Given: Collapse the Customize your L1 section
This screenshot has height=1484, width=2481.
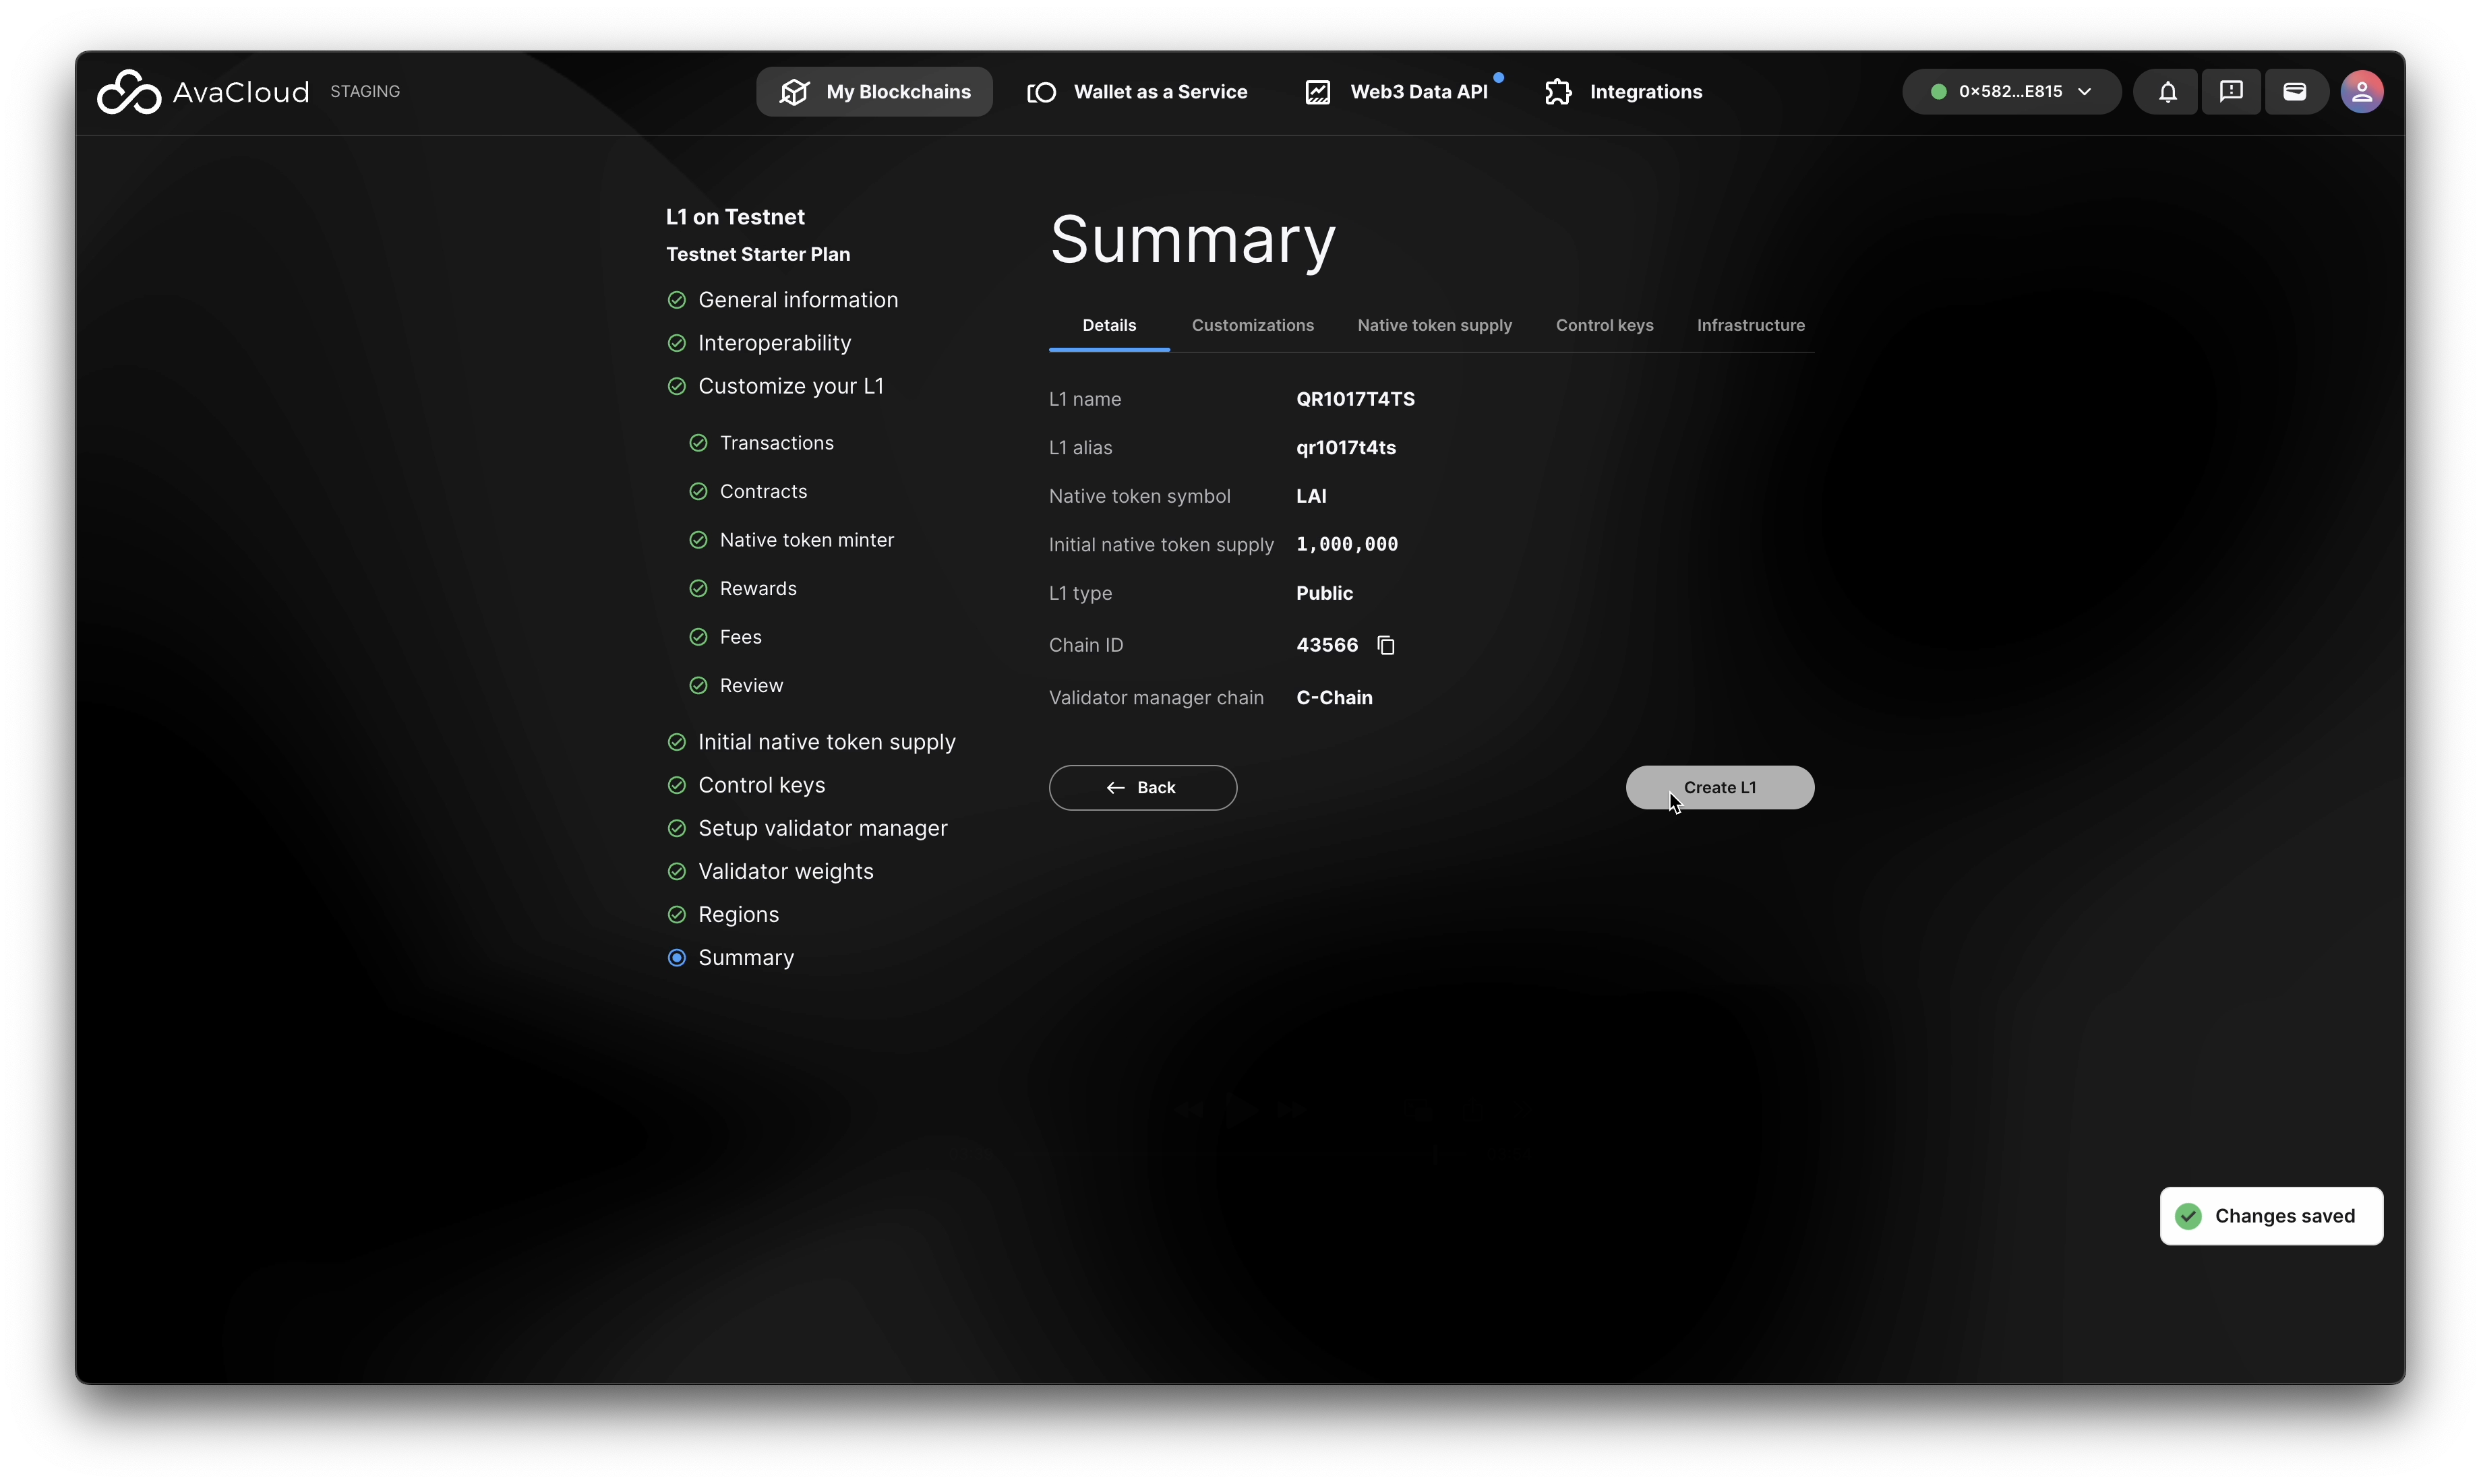Looking at the screenshot, I should tap(789, 386).
